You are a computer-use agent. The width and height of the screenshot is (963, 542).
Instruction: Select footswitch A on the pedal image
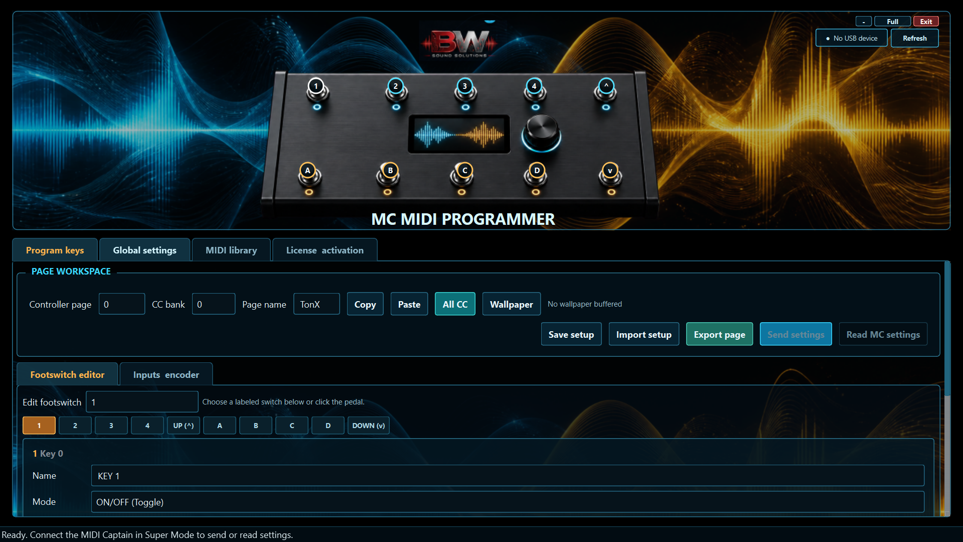[308, 171]
